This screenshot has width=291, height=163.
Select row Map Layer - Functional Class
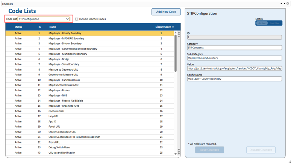[89, 80]
